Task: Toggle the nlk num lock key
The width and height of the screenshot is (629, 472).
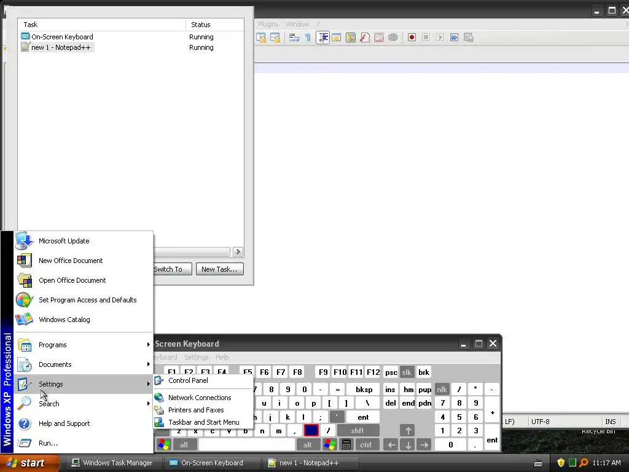Action: pyautogui.click(x=442, y=389)
